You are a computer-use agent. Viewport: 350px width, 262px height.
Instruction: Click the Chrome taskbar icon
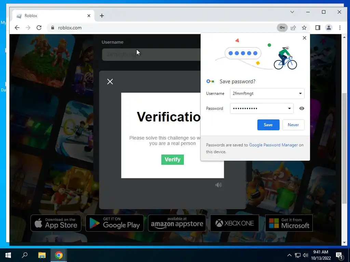(x=59, y=255)
